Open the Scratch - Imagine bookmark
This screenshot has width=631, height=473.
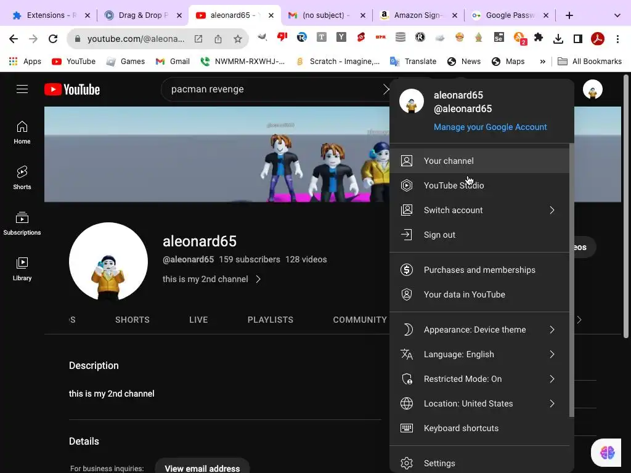338,62
